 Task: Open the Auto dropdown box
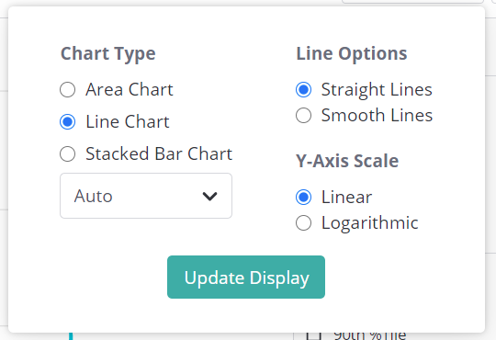click(x=146, y=196)
